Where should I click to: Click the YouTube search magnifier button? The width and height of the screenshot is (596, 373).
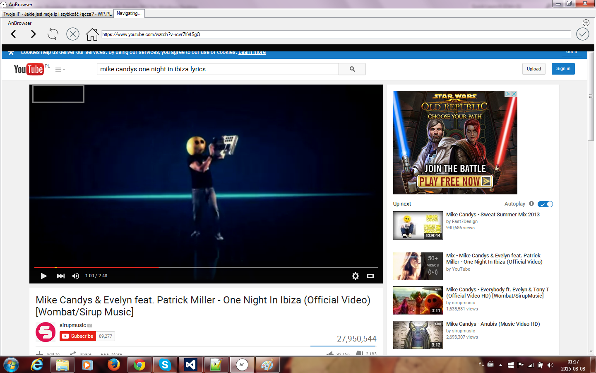pyautogui.click(x=352, y=69)
